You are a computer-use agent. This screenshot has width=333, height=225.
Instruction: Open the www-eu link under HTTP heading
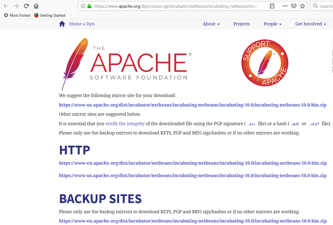point(193,163)
